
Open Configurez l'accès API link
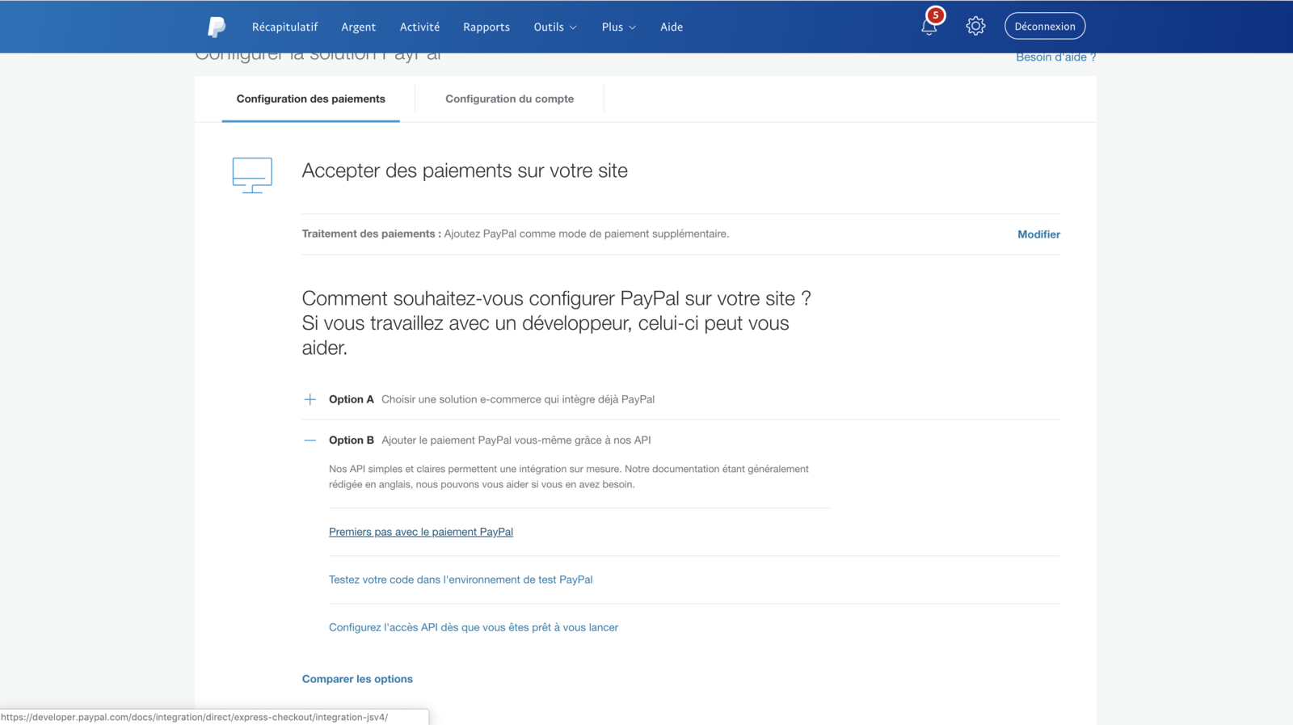click(x=474, y=627)
